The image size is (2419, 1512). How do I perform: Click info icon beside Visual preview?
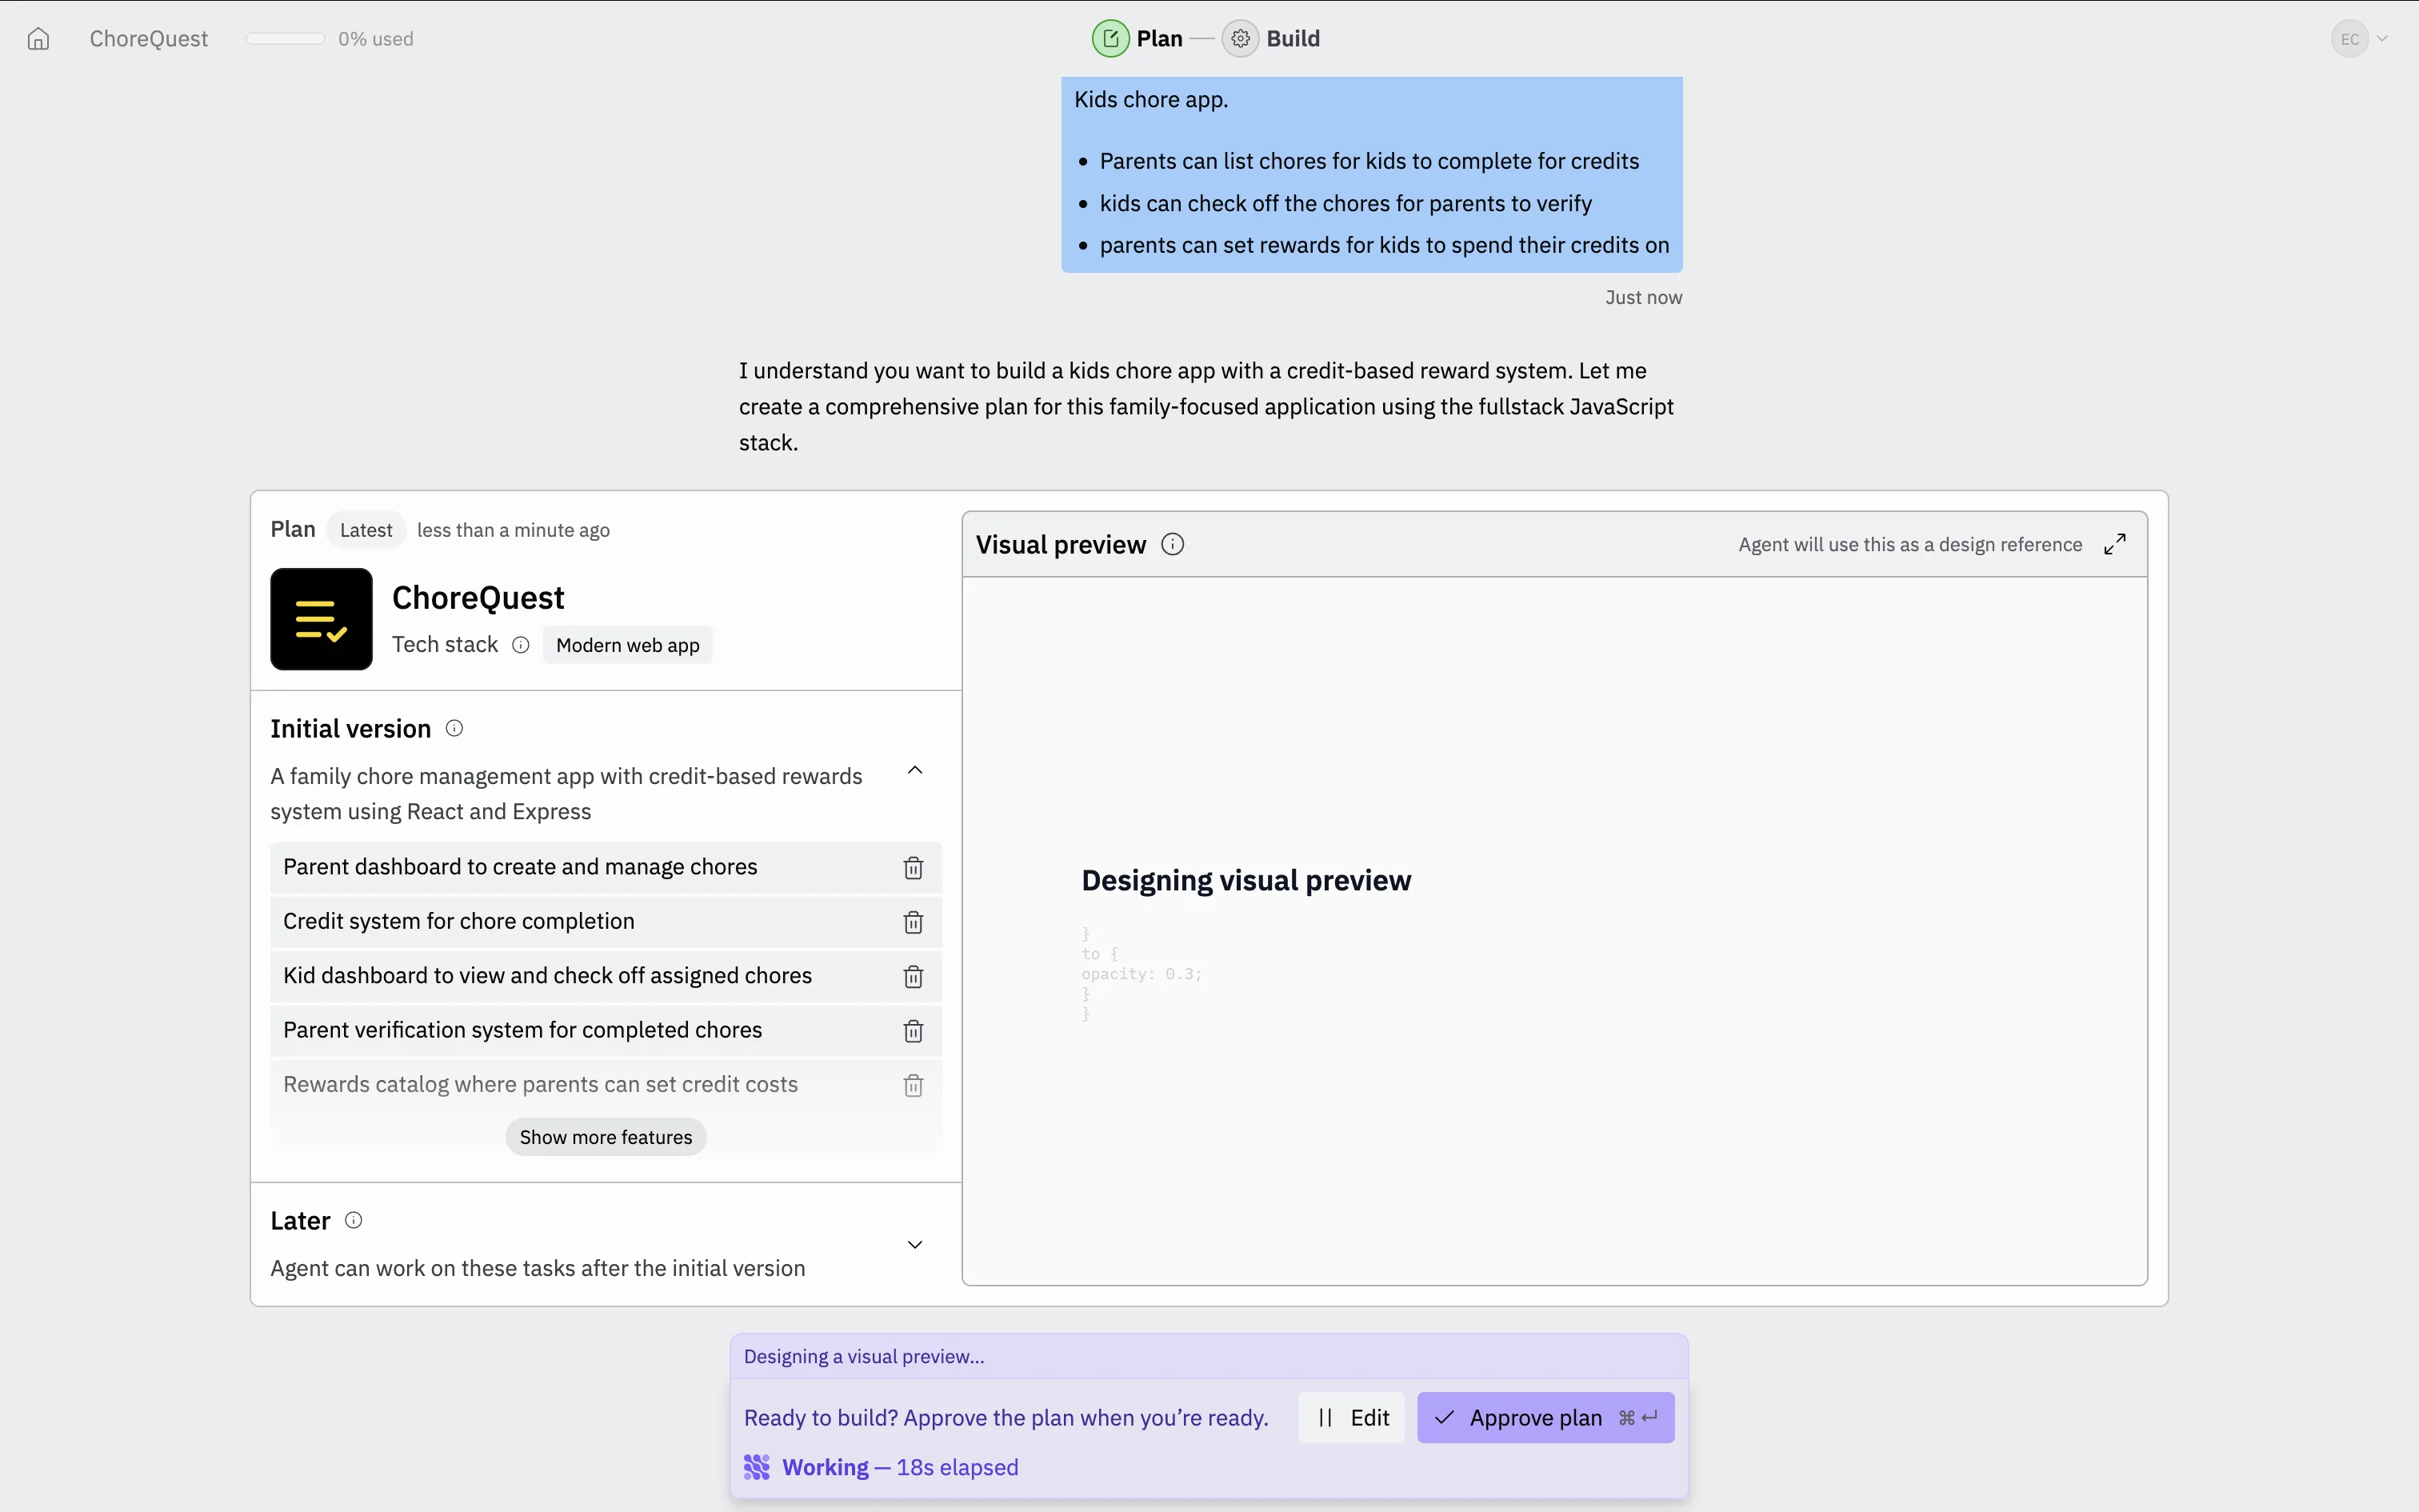1172,544
